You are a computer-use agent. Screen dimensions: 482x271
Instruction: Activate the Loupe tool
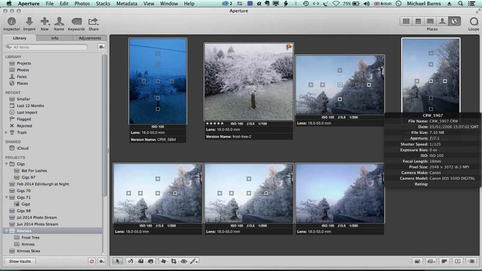[x=474, y=23]
